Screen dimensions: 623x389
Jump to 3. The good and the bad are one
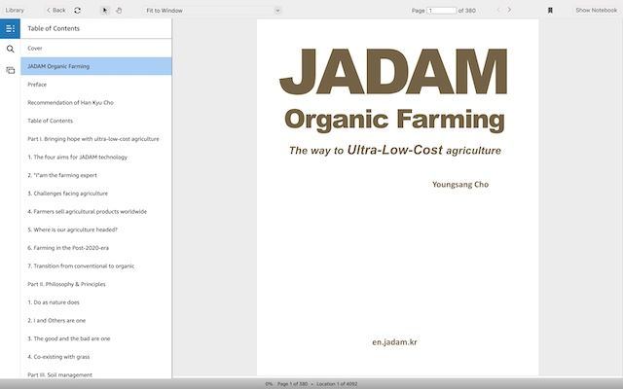pos(96,338)
